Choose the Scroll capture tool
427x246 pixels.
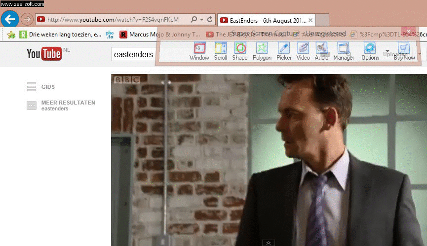coord(221,51)
